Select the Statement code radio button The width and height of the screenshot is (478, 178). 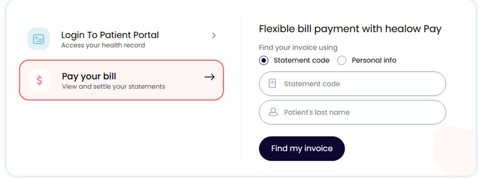click(x=264, y=60)
